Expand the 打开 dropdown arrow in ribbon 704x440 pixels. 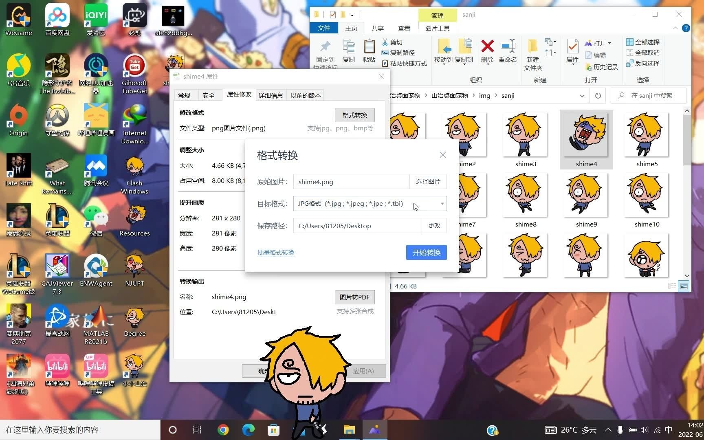pos(609,43)
